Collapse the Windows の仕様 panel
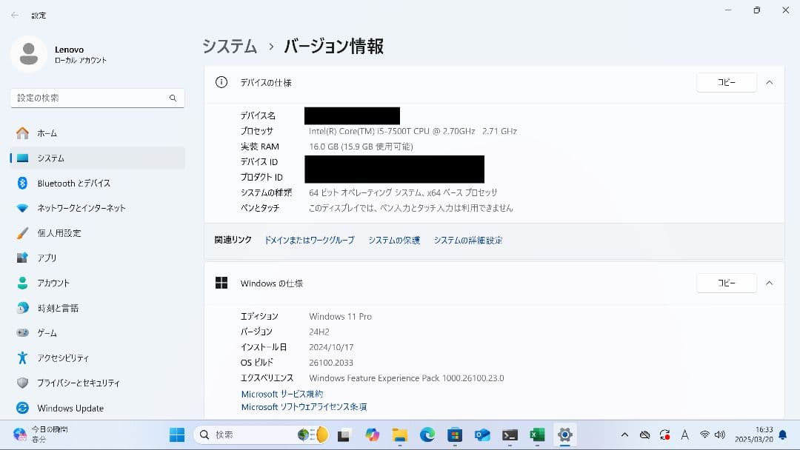Viewport: 800px width, 450px height. click(x=769, y=283)
